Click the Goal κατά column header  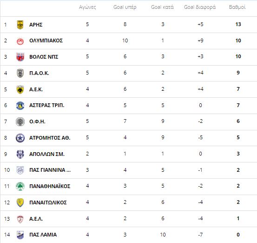[x=162, y=7]
